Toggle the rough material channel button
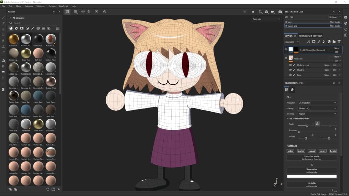 (x=312, y=151)
